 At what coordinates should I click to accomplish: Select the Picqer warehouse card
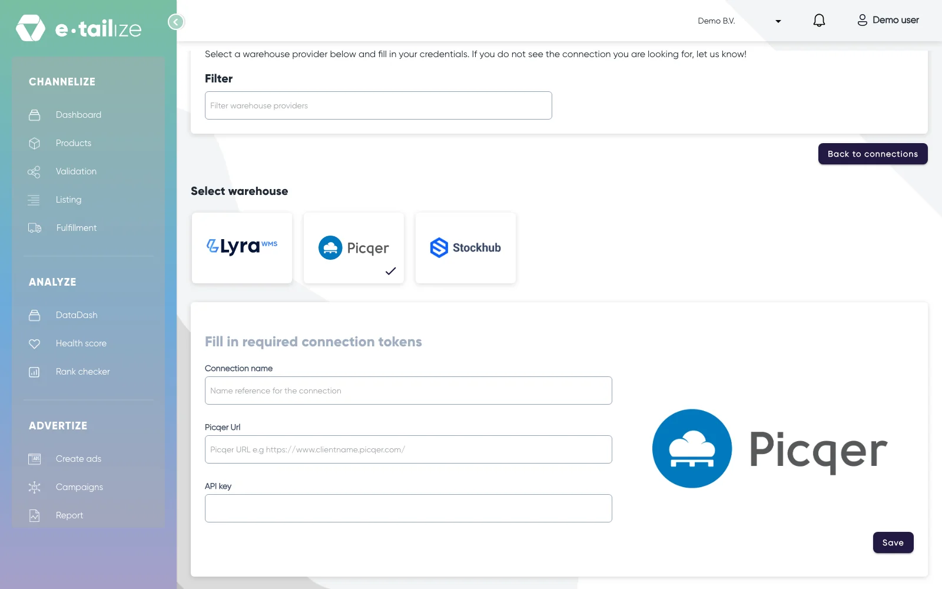pos(354,248)
